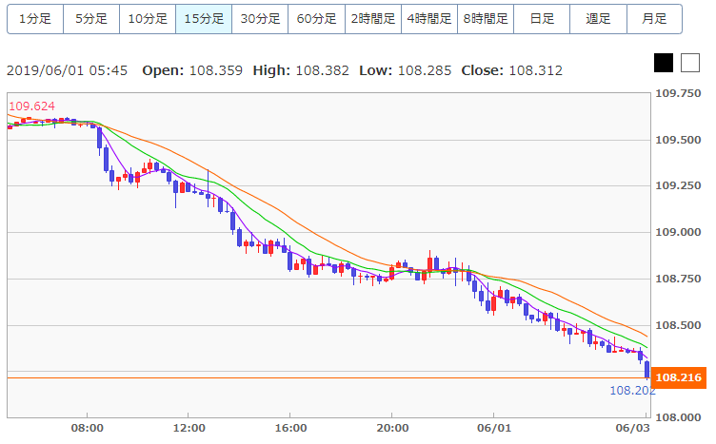Click the black theme color square
The width and height of the screenshot is (716, 444).
pyautogui.click(x=664, y=63)
